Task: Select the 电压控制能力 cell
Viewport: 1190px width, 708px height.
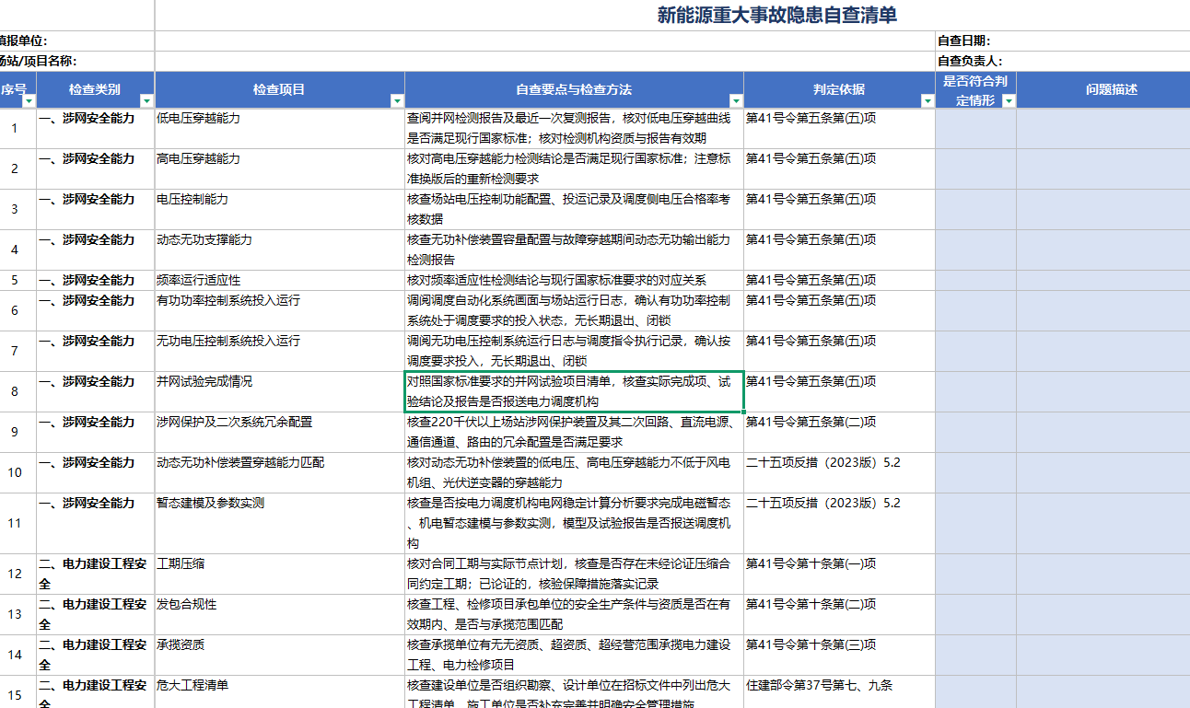Action: (280, 209)
